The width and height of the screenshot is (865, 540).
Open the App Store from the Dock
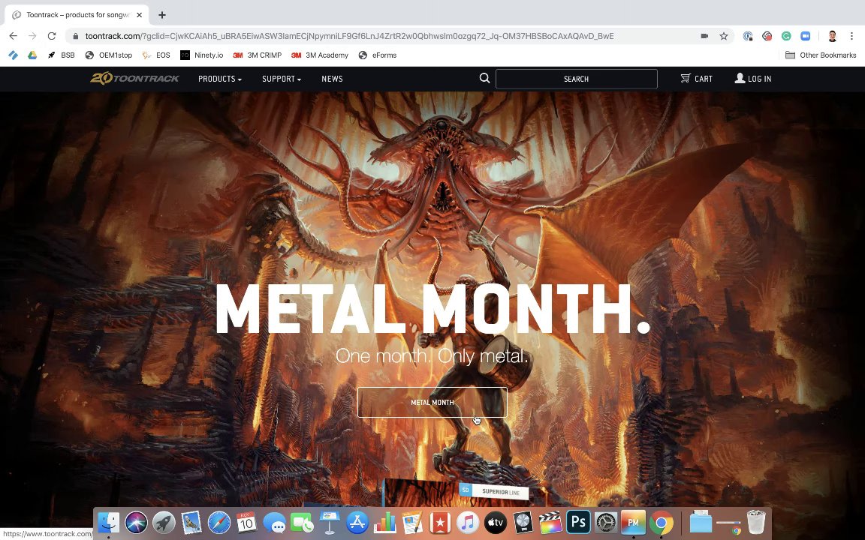(357, 522)
